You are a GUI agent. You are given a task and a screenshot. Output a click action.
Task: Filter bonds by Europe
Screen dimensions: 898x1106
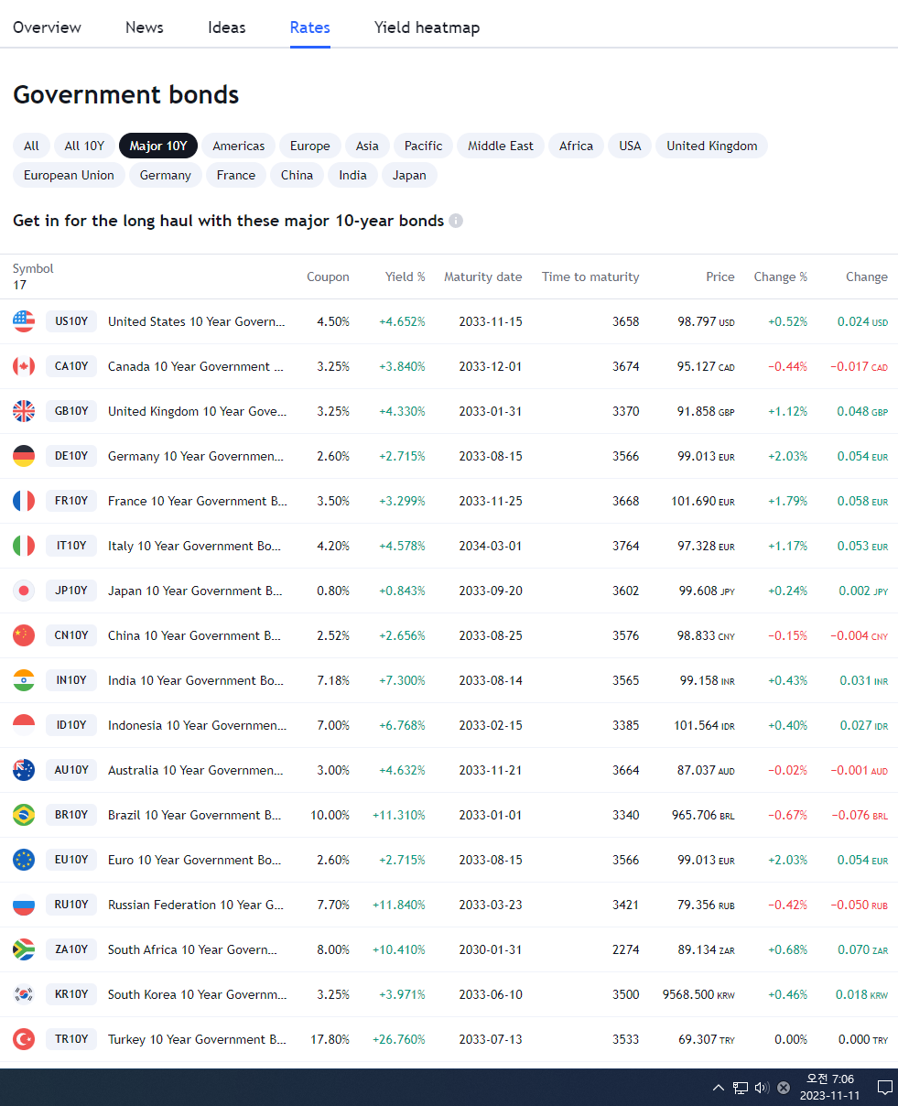point(310,146)
